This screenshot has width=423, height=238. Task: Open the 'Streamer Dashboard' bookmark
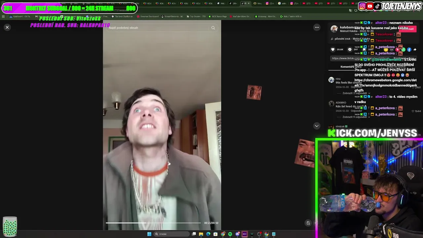(x=147, y=16)
